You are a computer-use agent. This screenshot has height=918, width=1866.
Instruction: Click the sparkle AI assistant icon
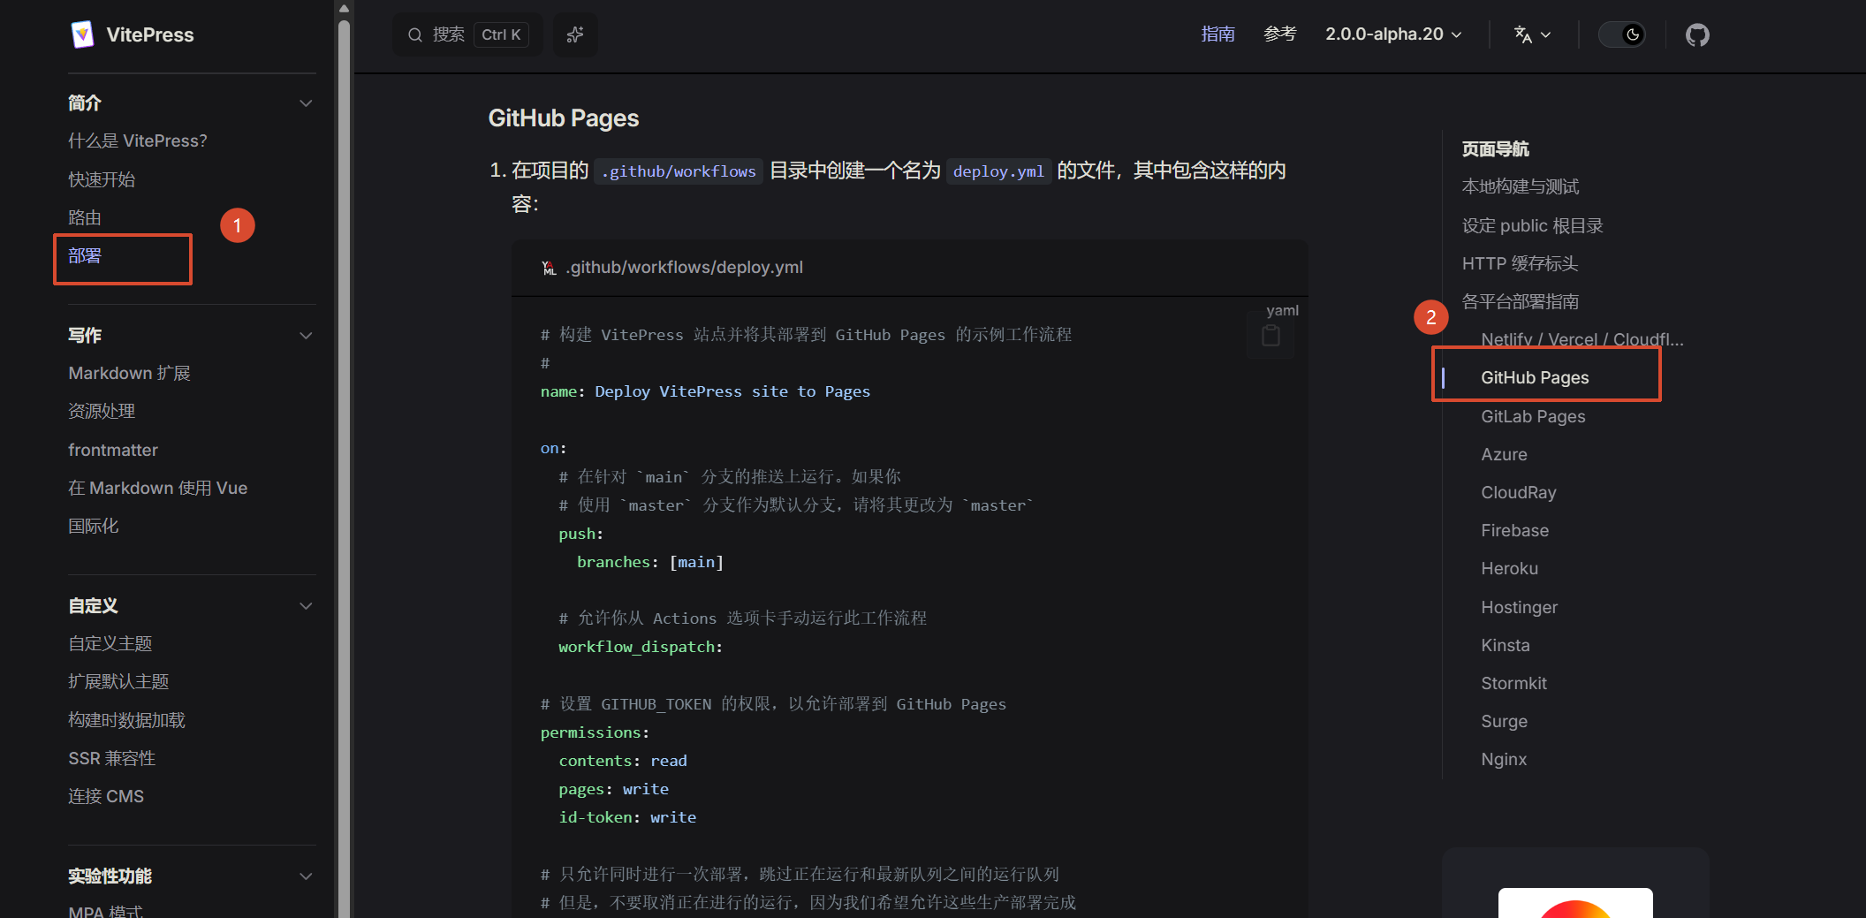click(x=575, y=34)
